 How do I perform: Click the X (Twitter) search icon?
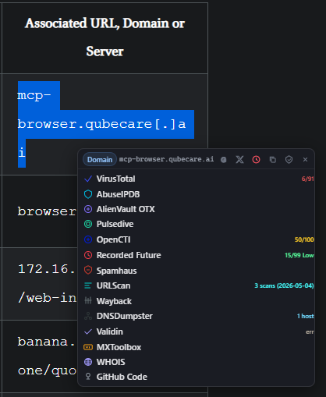239,159
